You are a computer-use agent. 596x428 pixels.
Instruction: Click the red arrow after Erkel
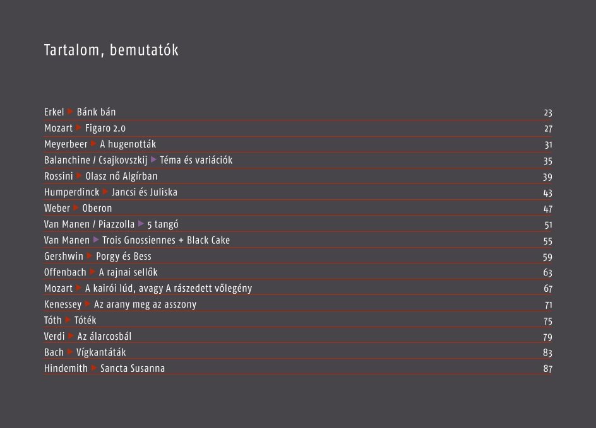[70, 112]
